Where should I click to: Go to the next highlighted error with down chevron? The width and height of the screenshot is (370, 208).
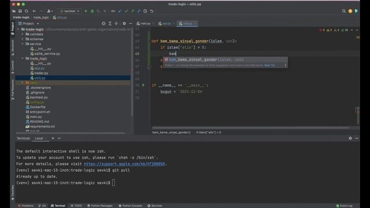click(x=357, y=30)
